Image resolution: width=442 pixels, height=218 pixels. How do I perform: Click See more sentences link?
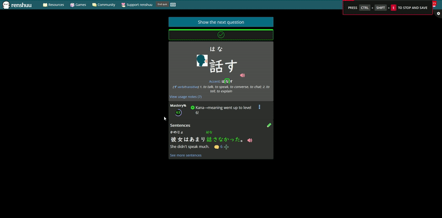tap(186, 155)
